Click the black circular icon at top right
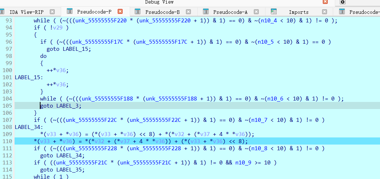380x179 pixels. pyautogui.click(x=343, y=2)
